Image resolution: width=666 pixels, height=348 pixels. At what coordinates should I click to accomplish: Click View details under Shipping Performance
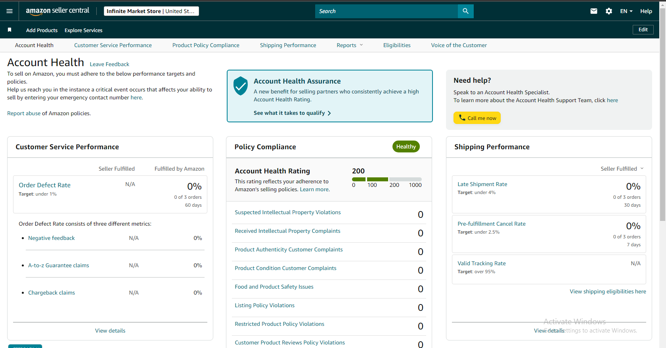pyautogui.click(x=549, y=331)
